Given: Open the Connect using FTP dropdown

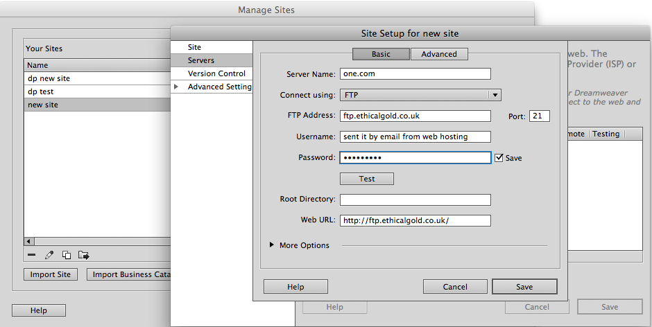Looking at the screenshot, I should [x=420, y=95].
